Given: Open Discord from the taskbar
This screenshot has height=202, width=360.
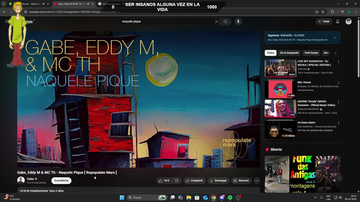Looking at the screenshot, I should coord(222,198).
